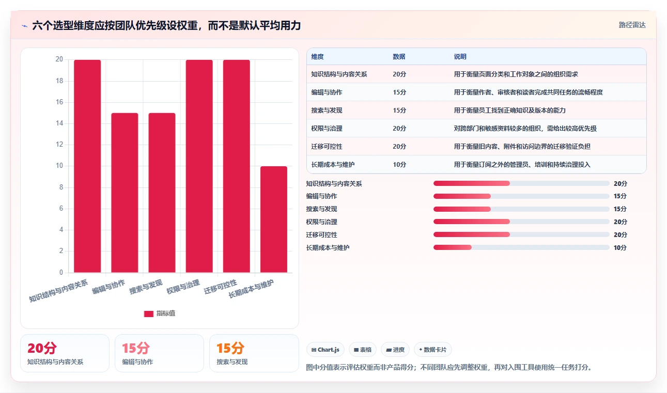Image resolution: width=667 pixels, height=393 pixels.
Task: Click the 权限与治理 progress bar
Action: [x=521, y=222]
